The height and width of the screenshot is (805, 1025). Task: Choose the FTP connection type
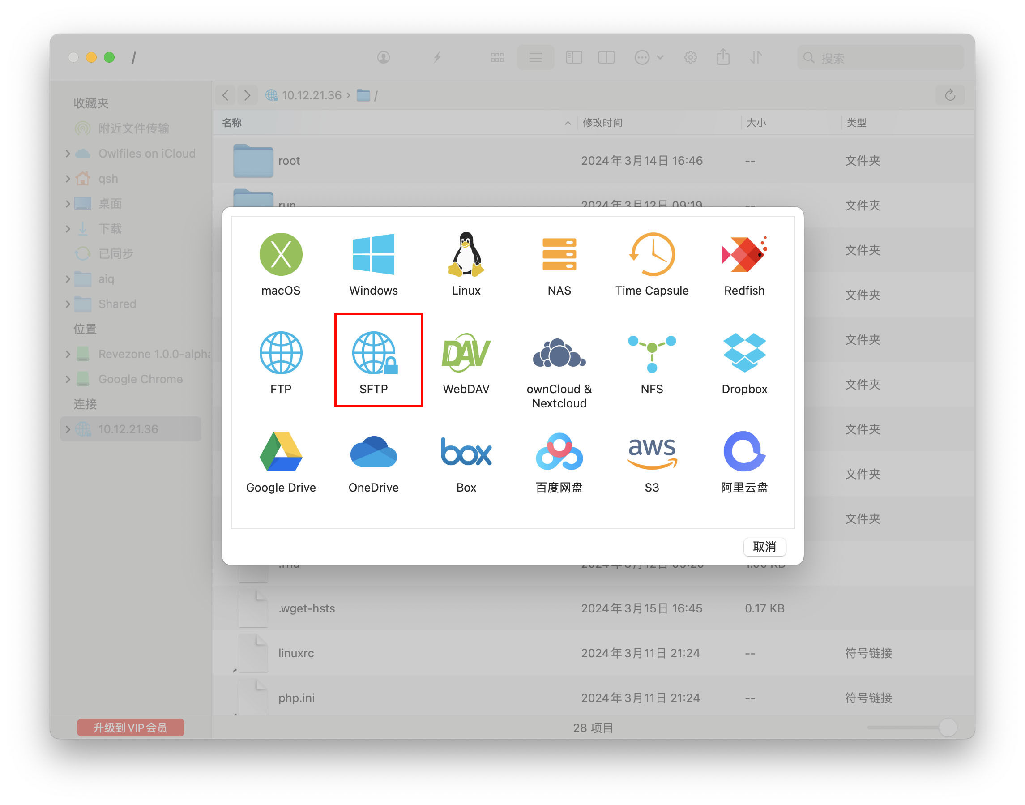pyautogui.click(x=281, y=363)
